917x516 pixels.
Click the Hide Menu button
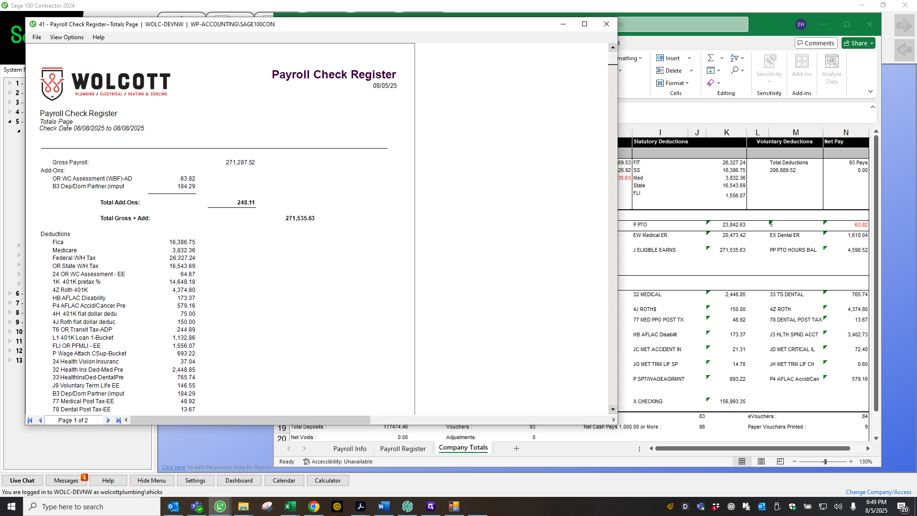point(152,481)
